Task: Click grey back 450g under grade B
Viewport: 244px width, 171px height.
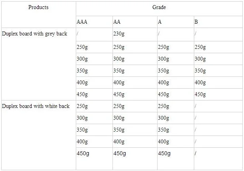Action: point(200,94)
